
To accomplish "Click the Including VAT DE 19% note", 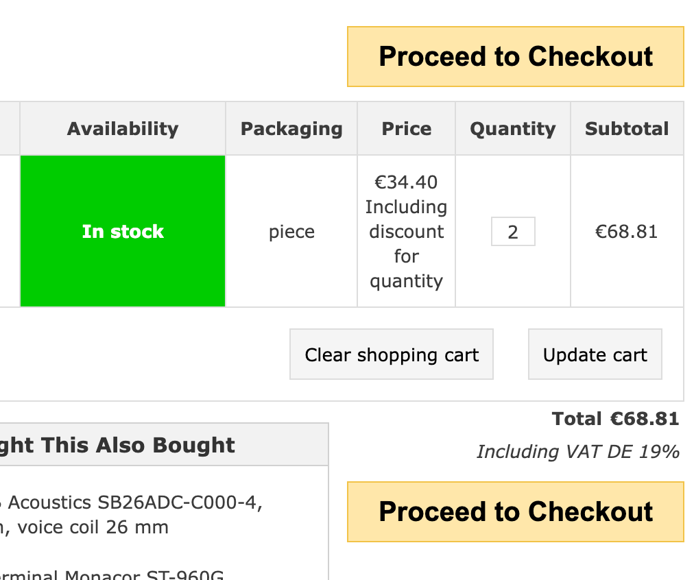I will [x=577, y=452].
